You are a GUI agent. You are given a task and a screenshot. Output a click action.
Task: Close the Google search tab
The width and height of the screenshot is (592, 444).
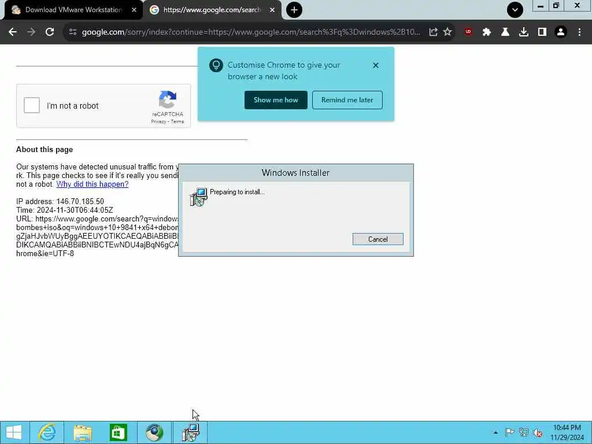click(x=272, y=10)
